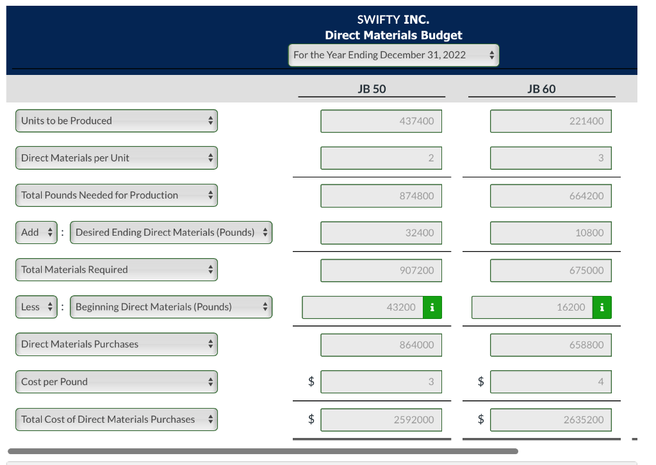Open the 'Beginning Direct Materials (Pounds)' dropdown

coord(171,307)
